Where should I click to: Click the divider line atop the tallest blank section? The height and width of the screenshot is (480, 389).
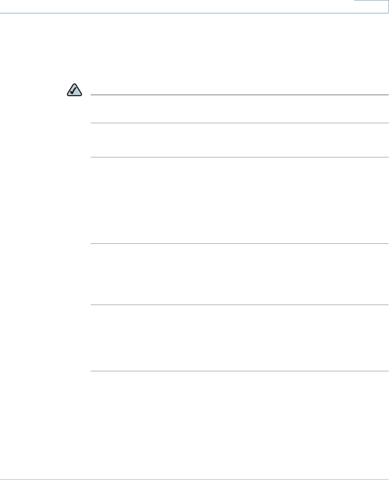[x=239, y=157]
